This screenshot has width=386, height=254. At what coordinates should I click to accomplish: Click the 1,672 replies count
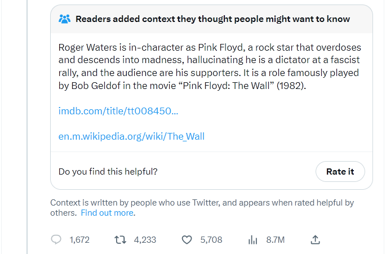tap(79, 240)
